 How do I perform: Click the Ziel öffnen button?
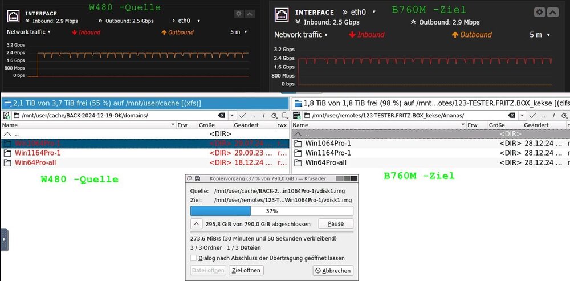247,271
